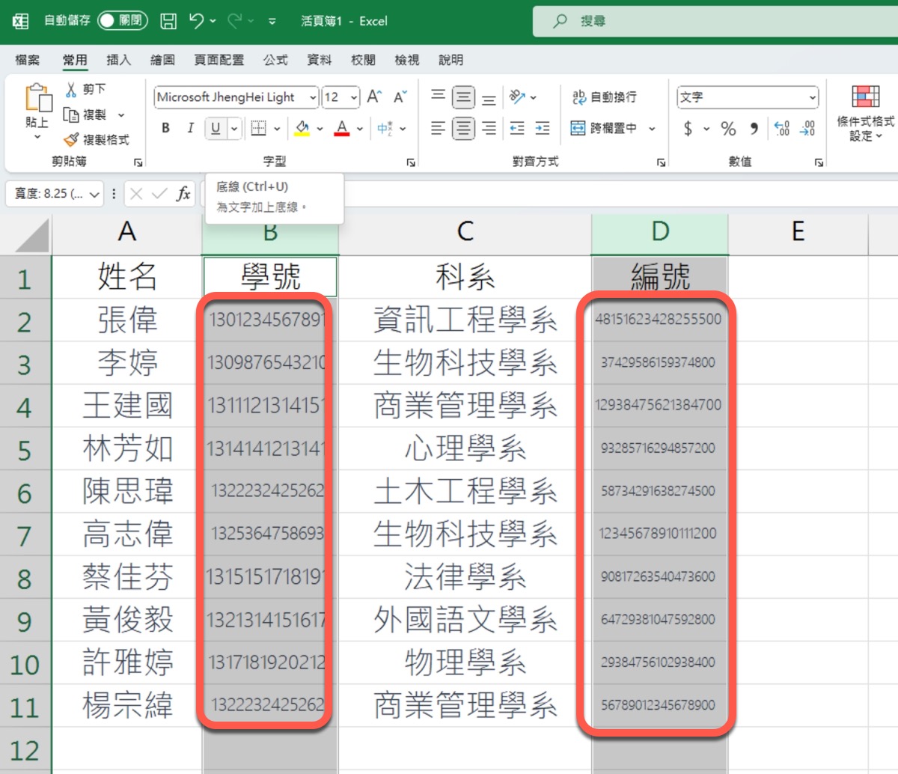898x774 pixels.
Task: Open 條件式格式設定 (Conditional Formatting) menu
Action: (865, 113)
